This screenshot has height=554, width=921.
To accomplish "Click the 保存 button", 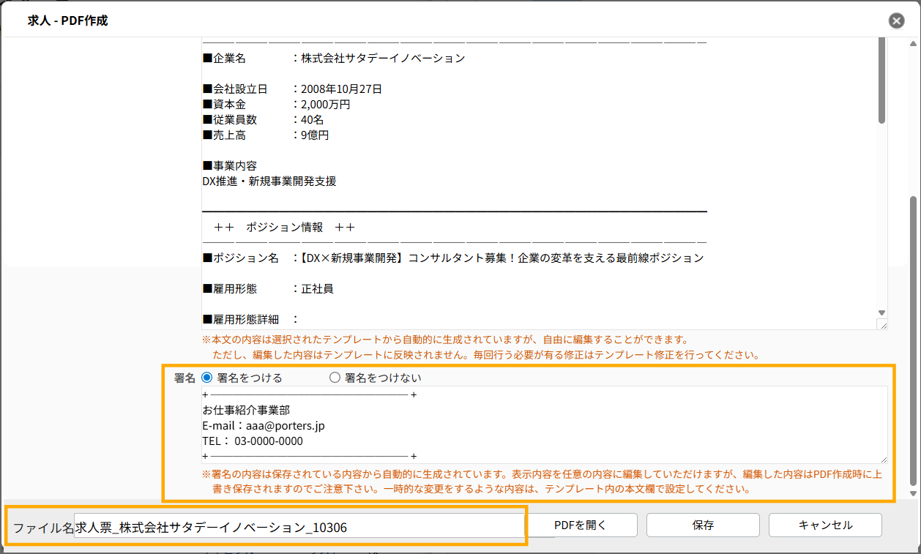I will click(703, 525).
